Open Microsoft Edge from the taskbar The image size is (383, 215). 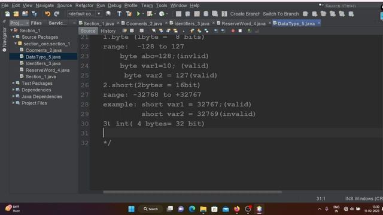(192, 209)
